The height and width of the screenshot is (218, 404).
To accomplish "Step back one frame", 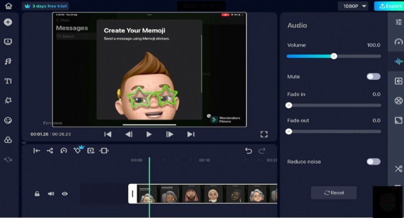I will [129, 134].
